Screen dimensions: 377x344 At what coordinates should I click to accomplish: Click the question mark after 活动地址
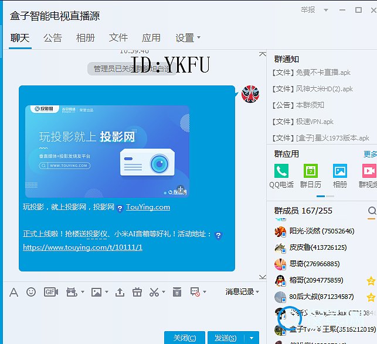pyautogui.click(x=218, y=235)
